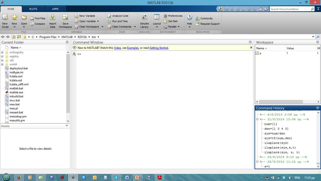Go up one folder level
This screenshot has height=181, width=321.
click(13, 37)
